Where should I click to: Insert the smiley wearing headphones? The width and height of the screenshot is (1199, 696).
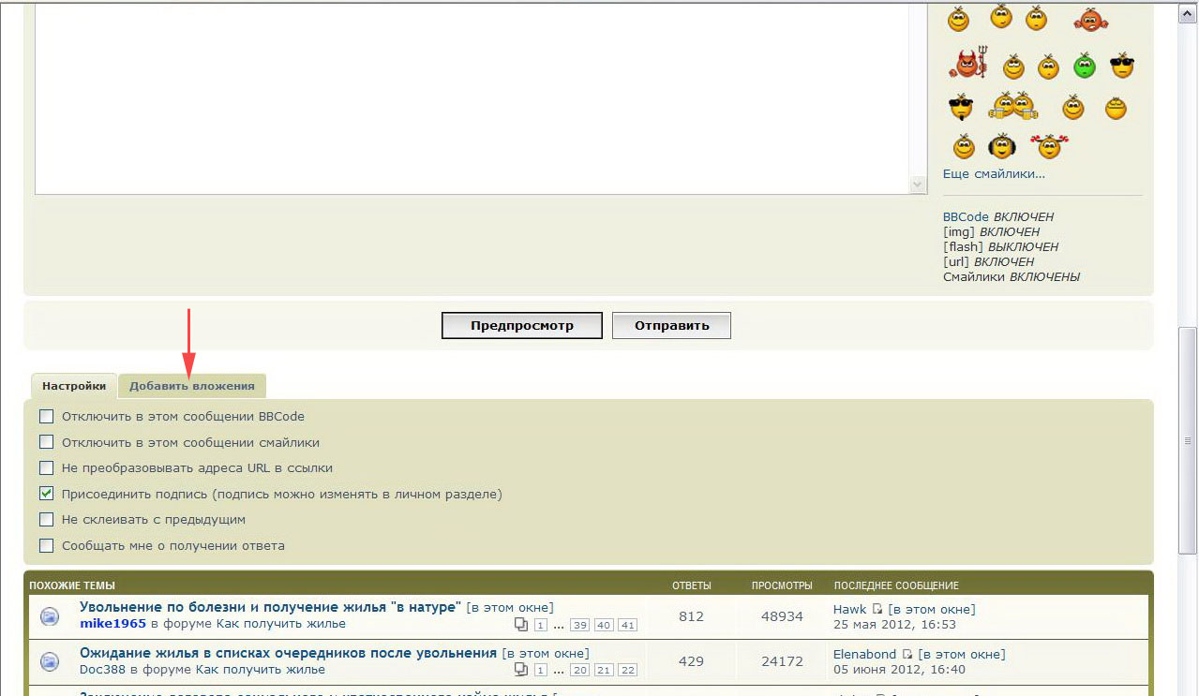[x=1002, y=146]
